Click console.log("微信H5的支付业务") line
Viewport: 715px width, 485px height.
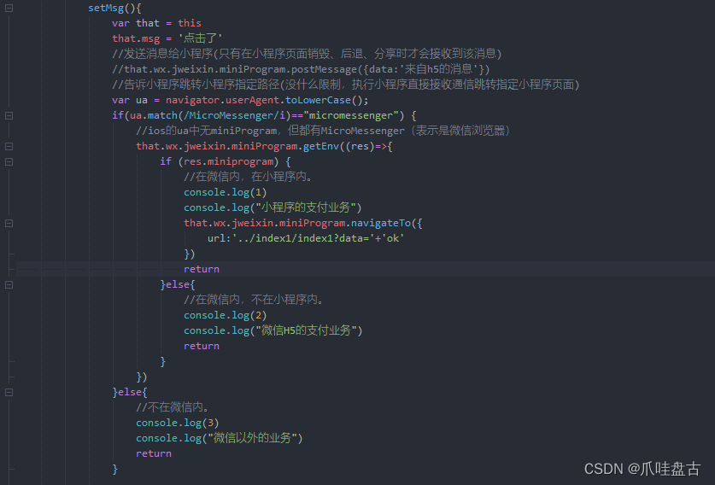click(x=273, y=331)
